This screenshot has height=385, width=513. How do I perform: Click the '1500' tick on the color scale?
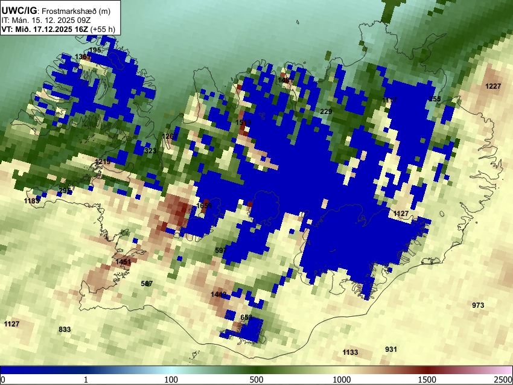coord(427,380)
